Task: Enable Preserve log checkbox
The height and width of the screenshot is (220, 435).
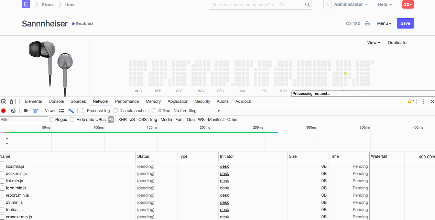Action: click(x=83, y=111)
